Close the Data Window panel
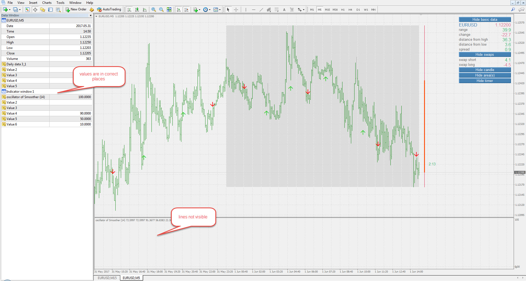The image size is (526, 281). pos(91,15)
